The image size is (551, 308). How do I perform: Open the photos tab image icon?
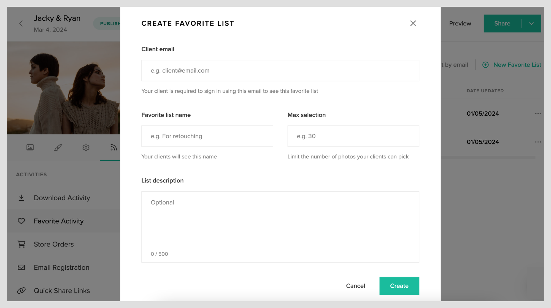click(30, 147)
